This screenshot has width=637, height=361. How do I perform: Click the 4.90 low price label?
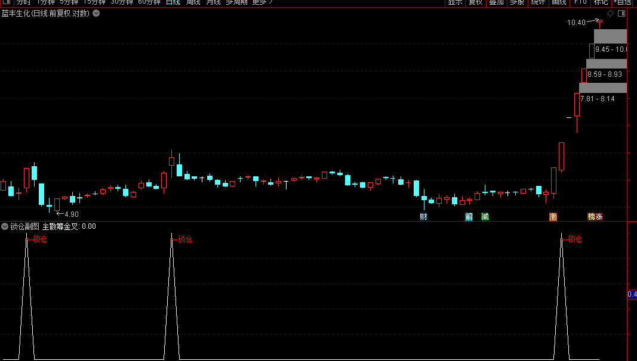pyautogui.click(x=72, y=214)
